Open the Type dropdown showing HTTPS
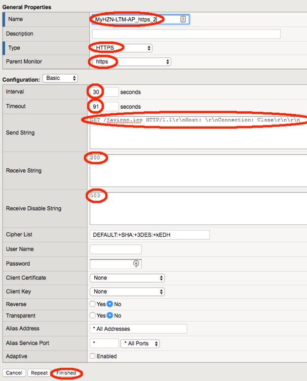 point(123,48)
